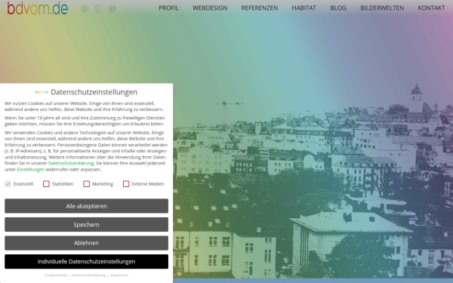Click the disabled Essenziell checkbox
453x283 pixels.
(8, 184)
